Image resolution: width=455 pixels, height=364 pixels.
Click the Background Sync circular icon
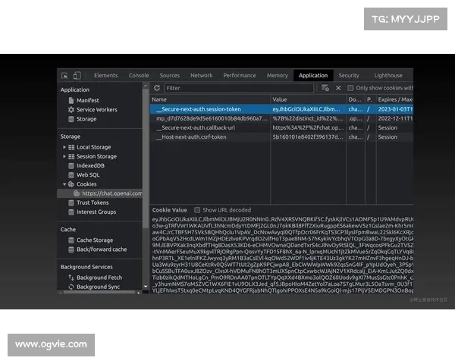click(x=71, y=287)
